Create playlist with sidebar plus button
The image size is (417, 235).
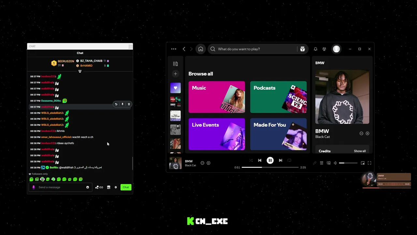click(175, 74)
